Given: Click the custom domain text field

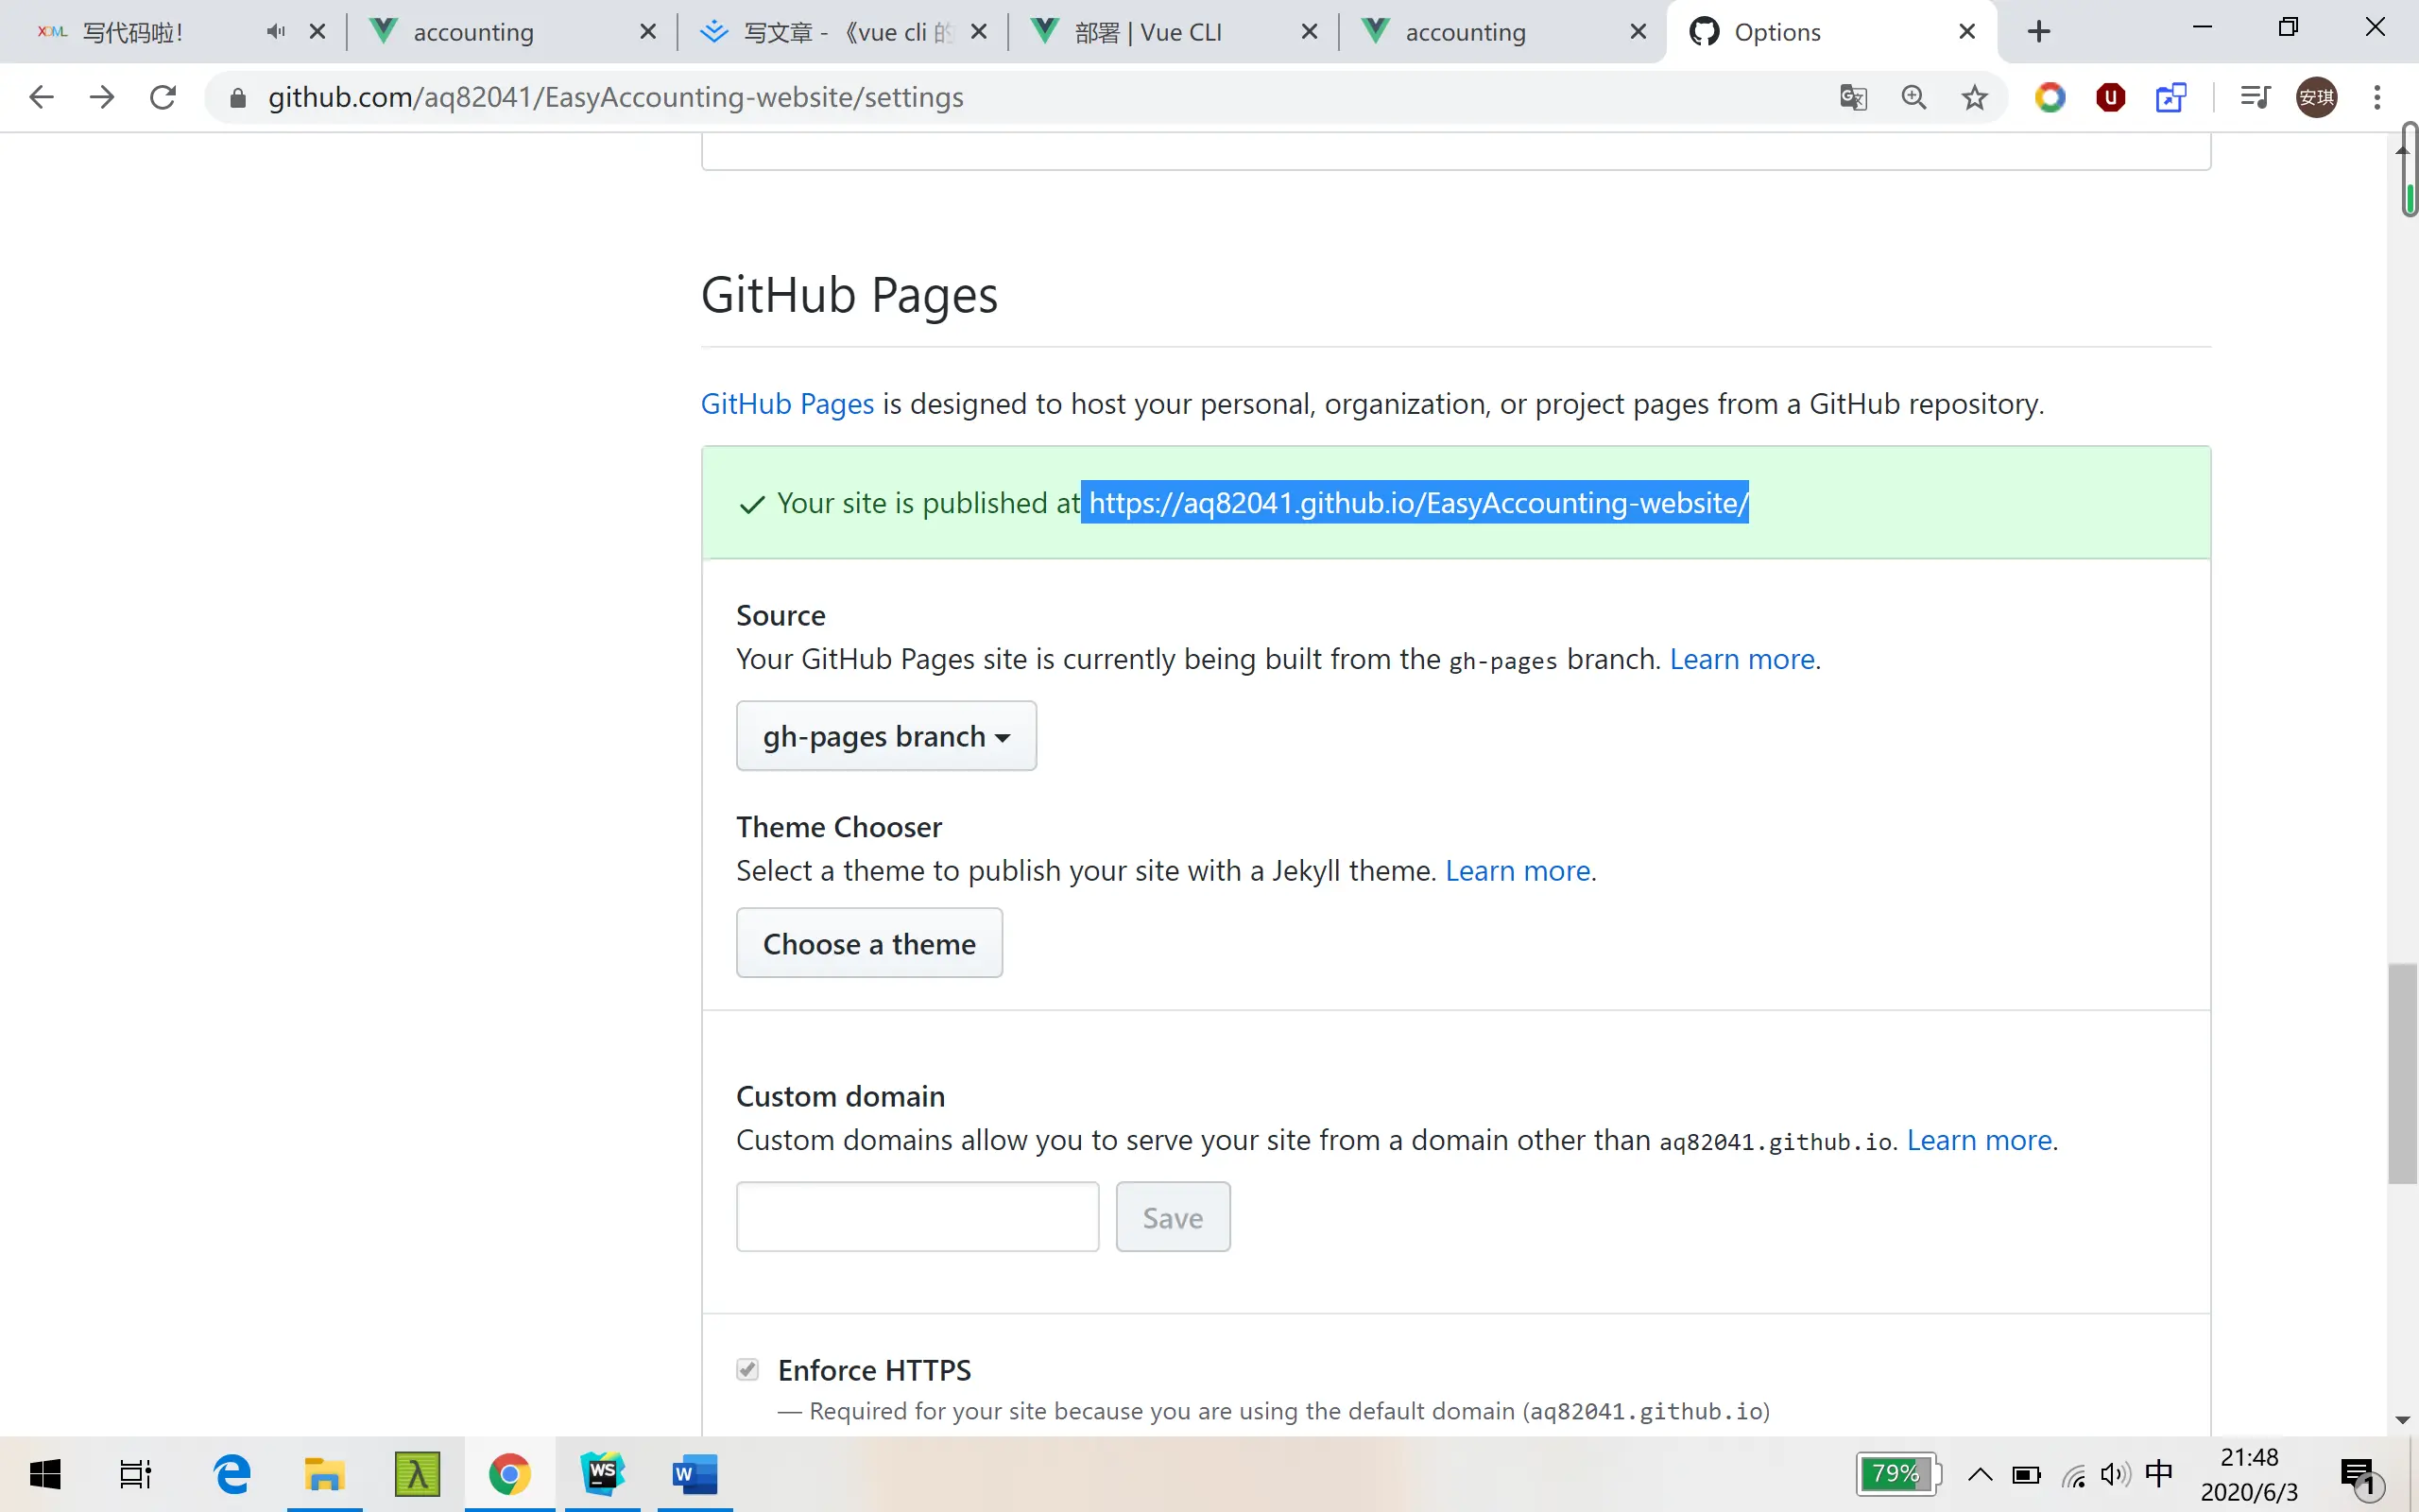Looking at the screenshot, I should 917,1217.
